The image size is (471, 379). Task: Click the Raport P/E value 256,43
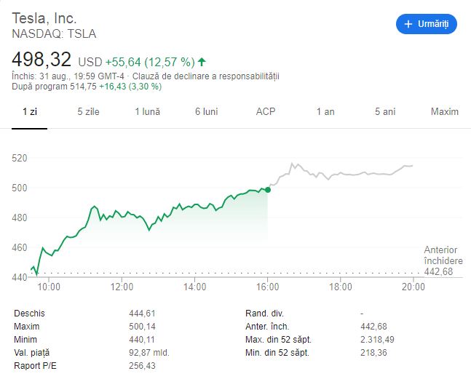142,365
